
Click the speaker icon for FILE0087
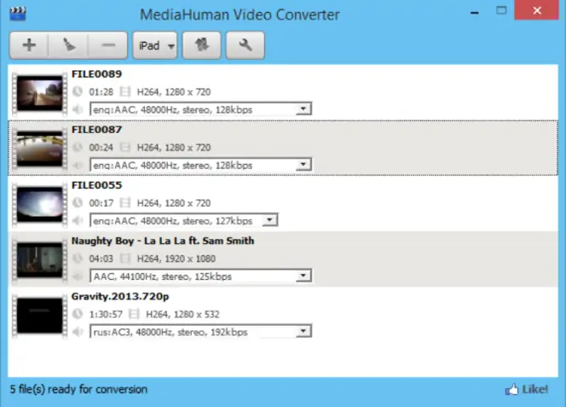[78, 165]
